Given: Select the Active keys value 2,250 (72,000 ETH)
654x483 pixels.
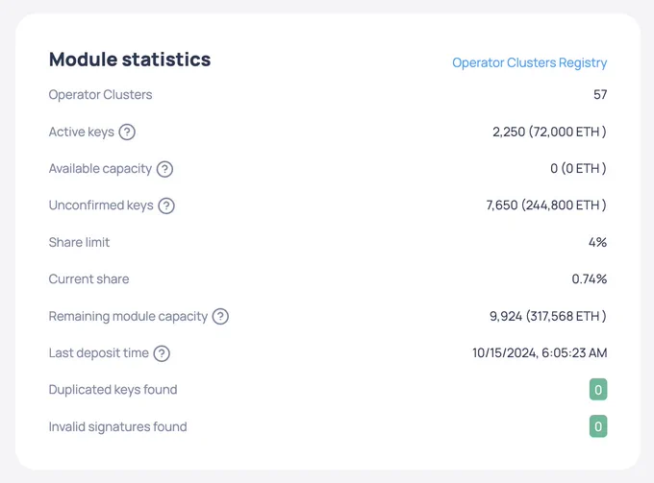Looking at the screenshot, I should 549,132.
